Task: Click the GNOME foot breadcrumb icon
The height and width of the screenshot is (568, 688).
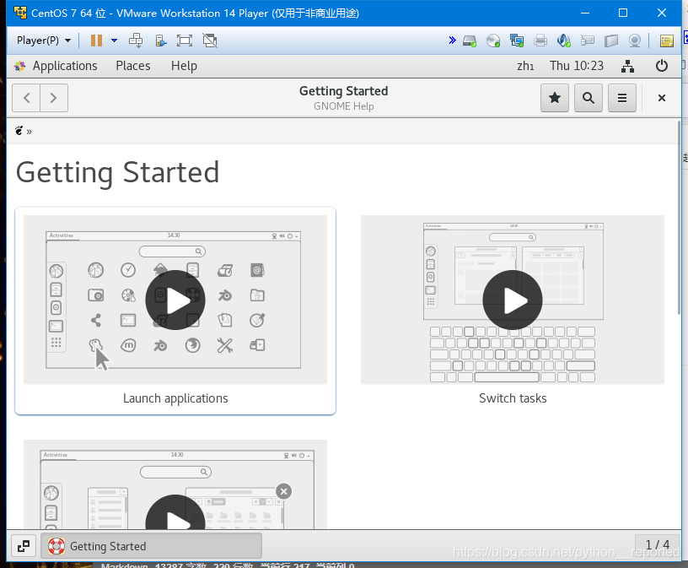Action: 19,131
